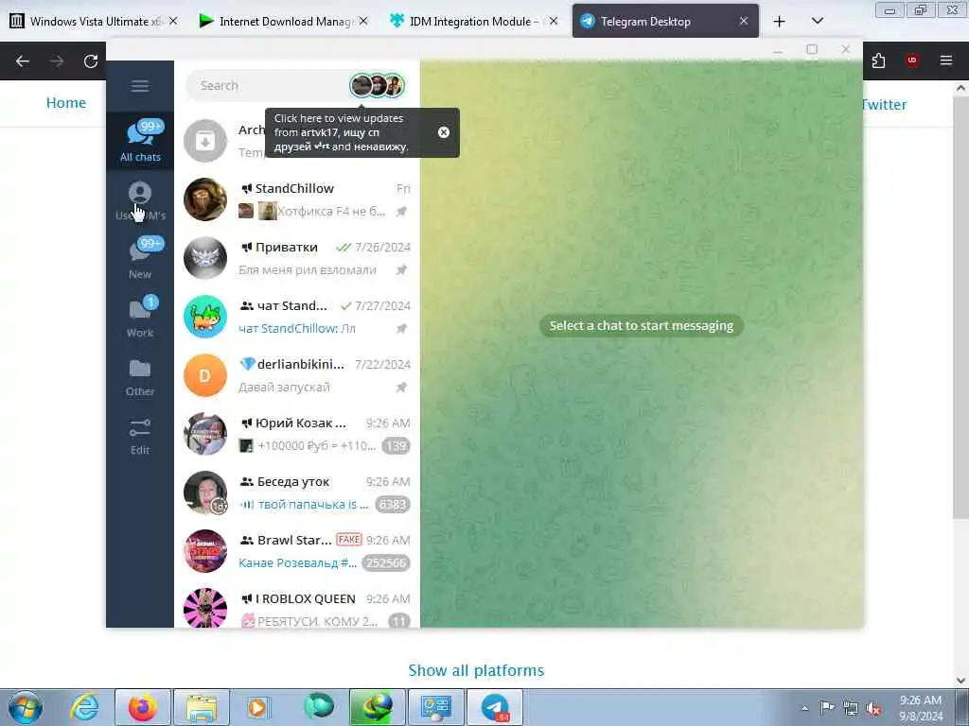Open the derlianbikini chat

pos(296,375)
